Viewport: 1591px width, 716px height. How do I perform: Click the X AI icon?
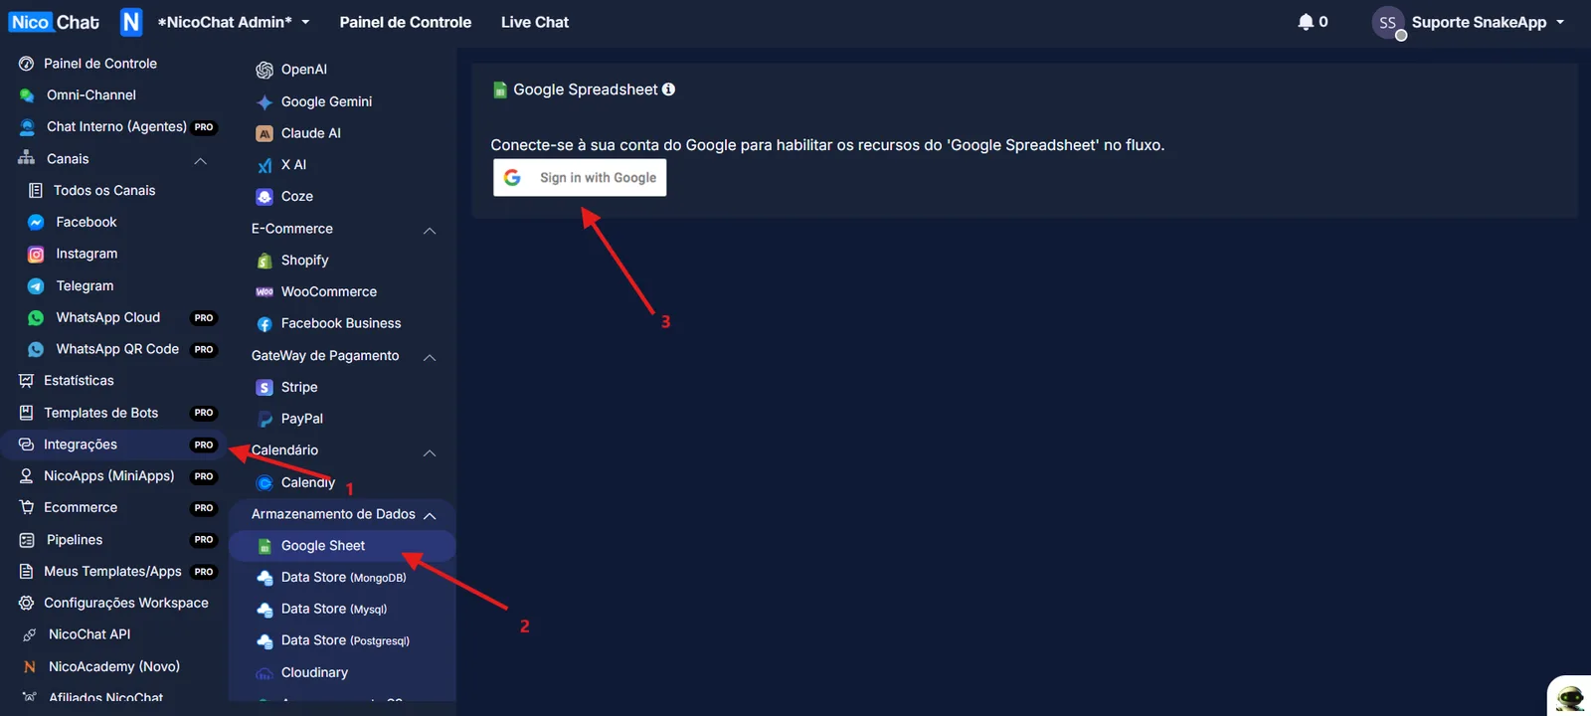point(265,165)
